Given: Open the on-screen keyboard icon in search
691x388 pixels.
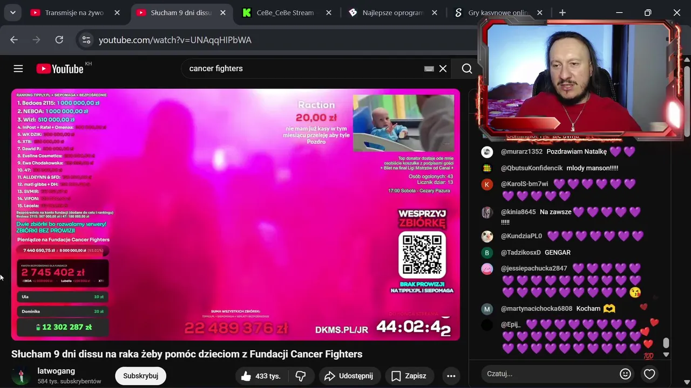Looking at the screenshot, I should [429, 68].
